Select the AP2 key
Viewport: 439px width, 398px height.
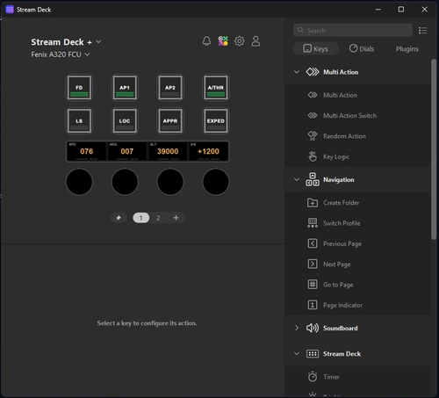170,88
